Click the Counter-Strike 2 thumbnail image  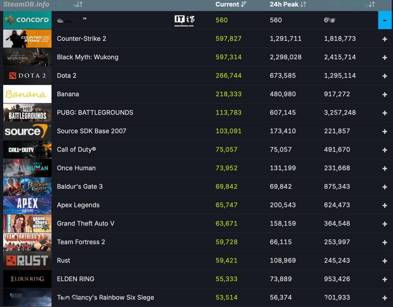click(x=27, y=39)
